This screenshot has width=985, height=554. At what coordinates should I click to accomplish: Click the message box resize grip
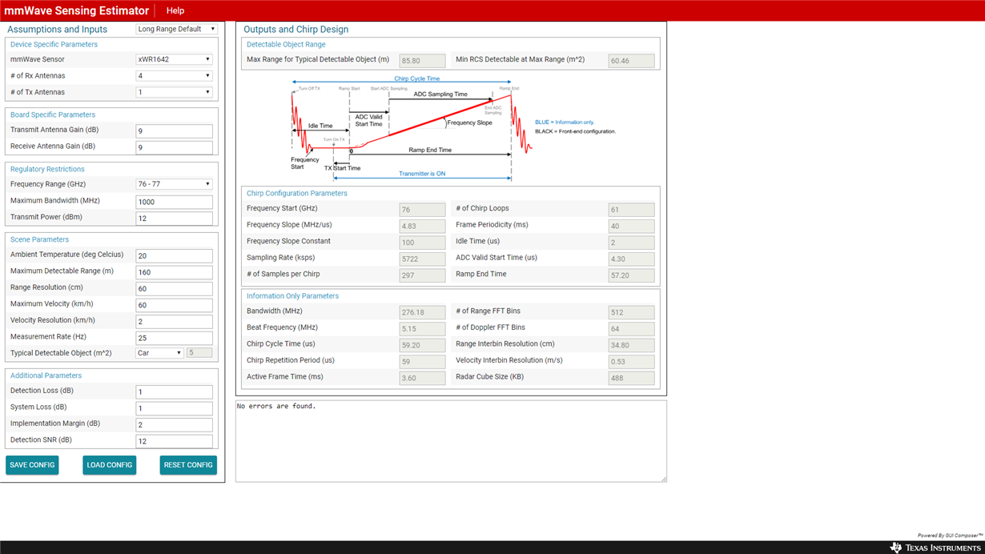click(663, 479)
